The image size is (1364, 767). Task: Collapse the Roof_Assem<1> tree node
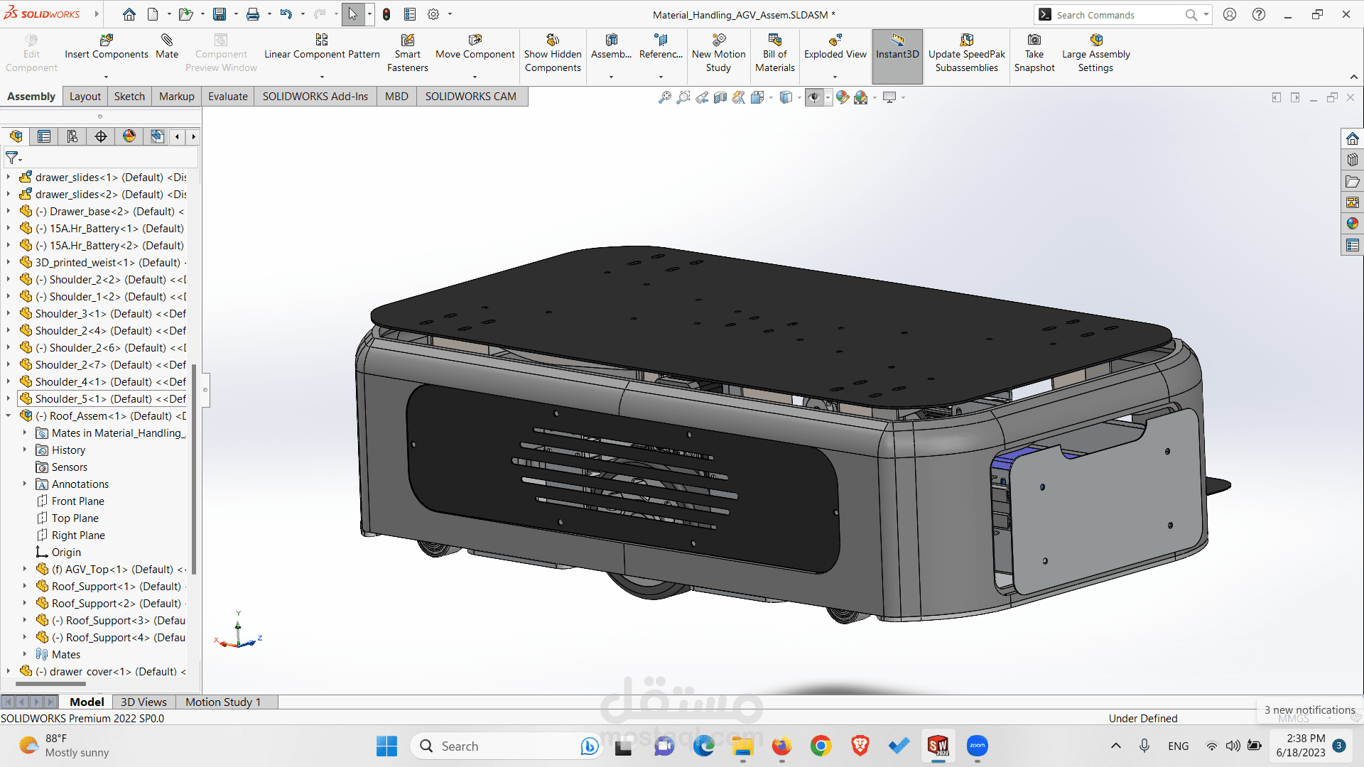tap(9, 416)
